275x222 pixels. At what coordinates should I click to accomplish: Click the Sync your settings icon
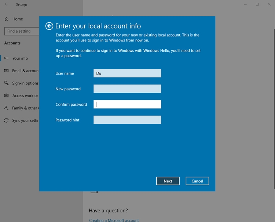6,120
